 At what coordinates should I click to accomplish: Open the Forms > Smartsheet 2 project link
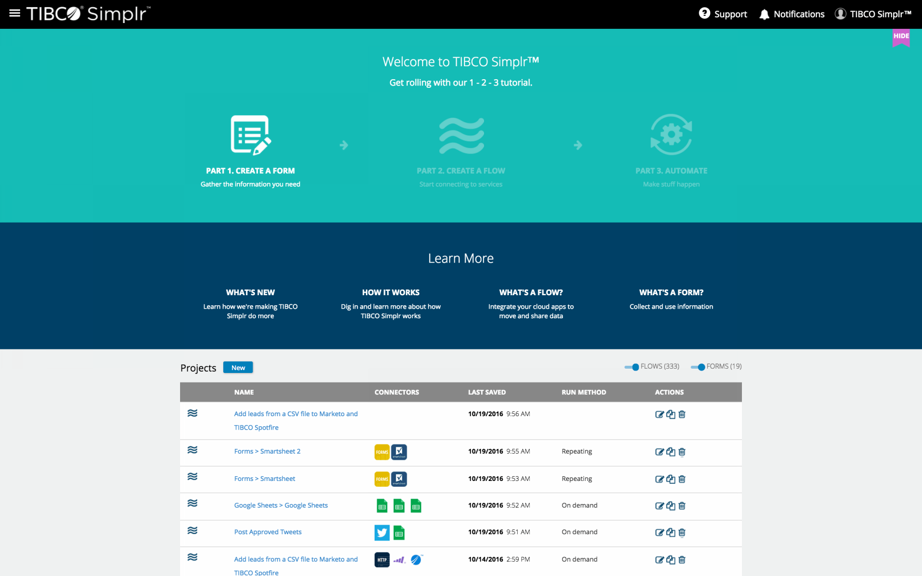[267, 451]
